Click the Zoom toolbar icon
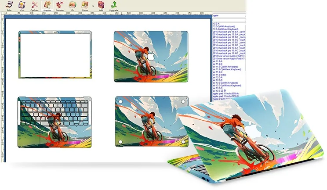The width and height of the screenshot is (327, 190). pos(85,6)
